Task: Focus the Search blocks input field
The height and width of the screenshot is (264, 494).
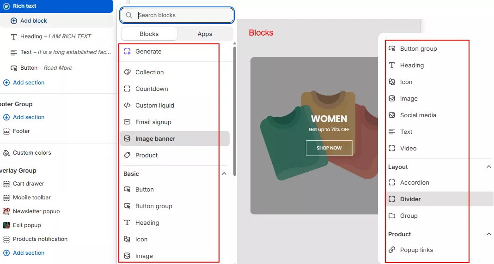Action: tap(183, 15)
